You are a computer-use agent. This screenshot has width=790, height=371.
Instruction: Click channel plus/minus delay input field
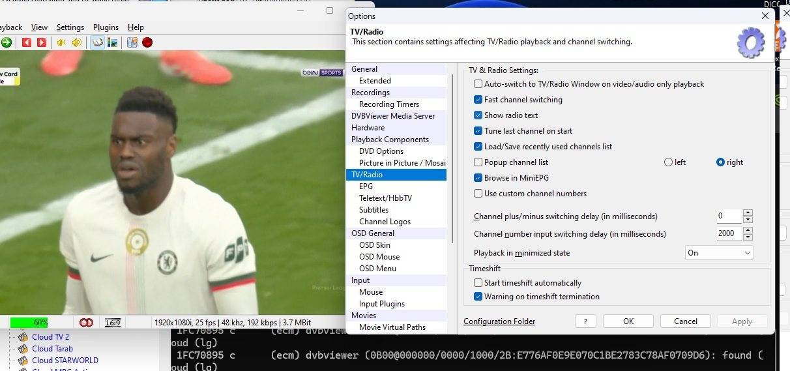(729, 216)
